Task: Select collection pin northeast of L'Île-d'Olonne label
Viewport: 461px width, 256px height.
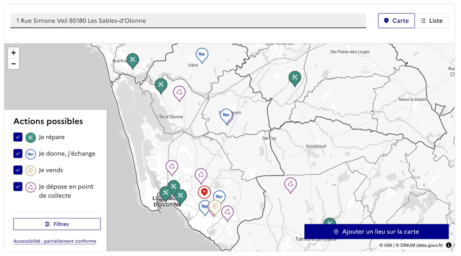Action: pos(179,94)
